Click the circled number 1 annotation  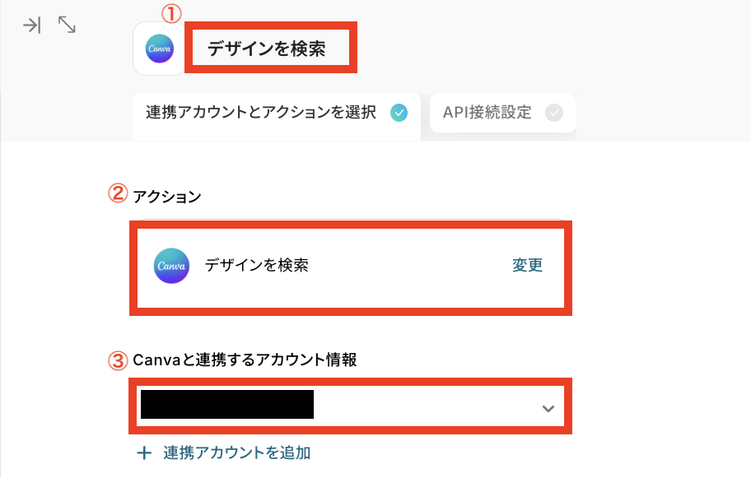click(169, 13)
